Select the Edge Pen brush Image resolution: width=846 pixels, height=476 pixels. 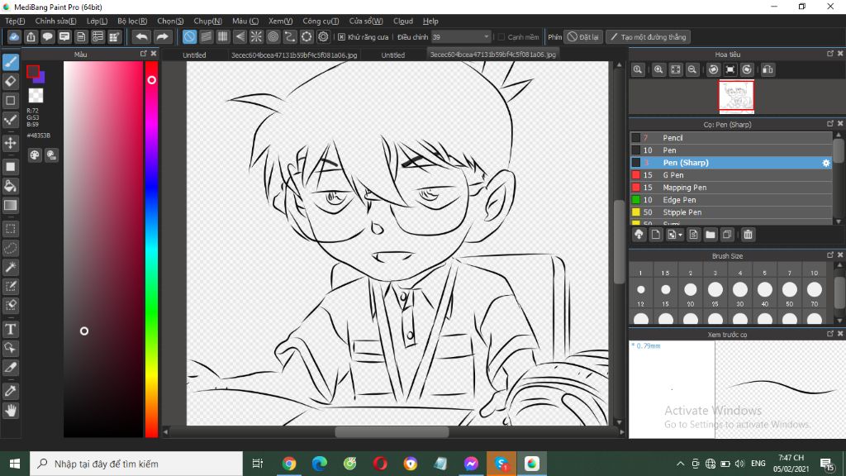pyautogui.click(x=731, y=200)
